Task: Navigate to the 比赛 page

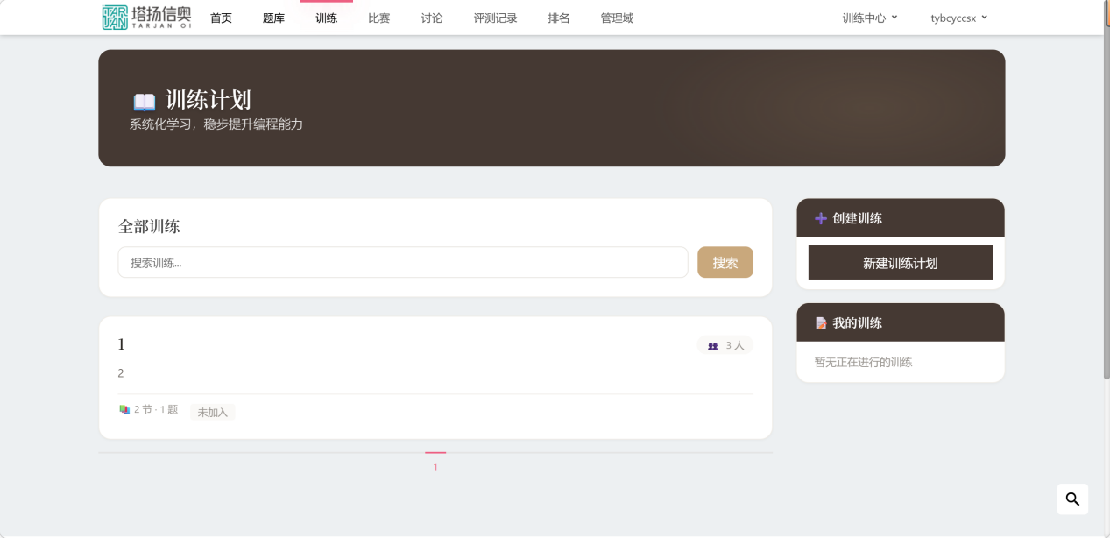Action: [x=378, y=18]
